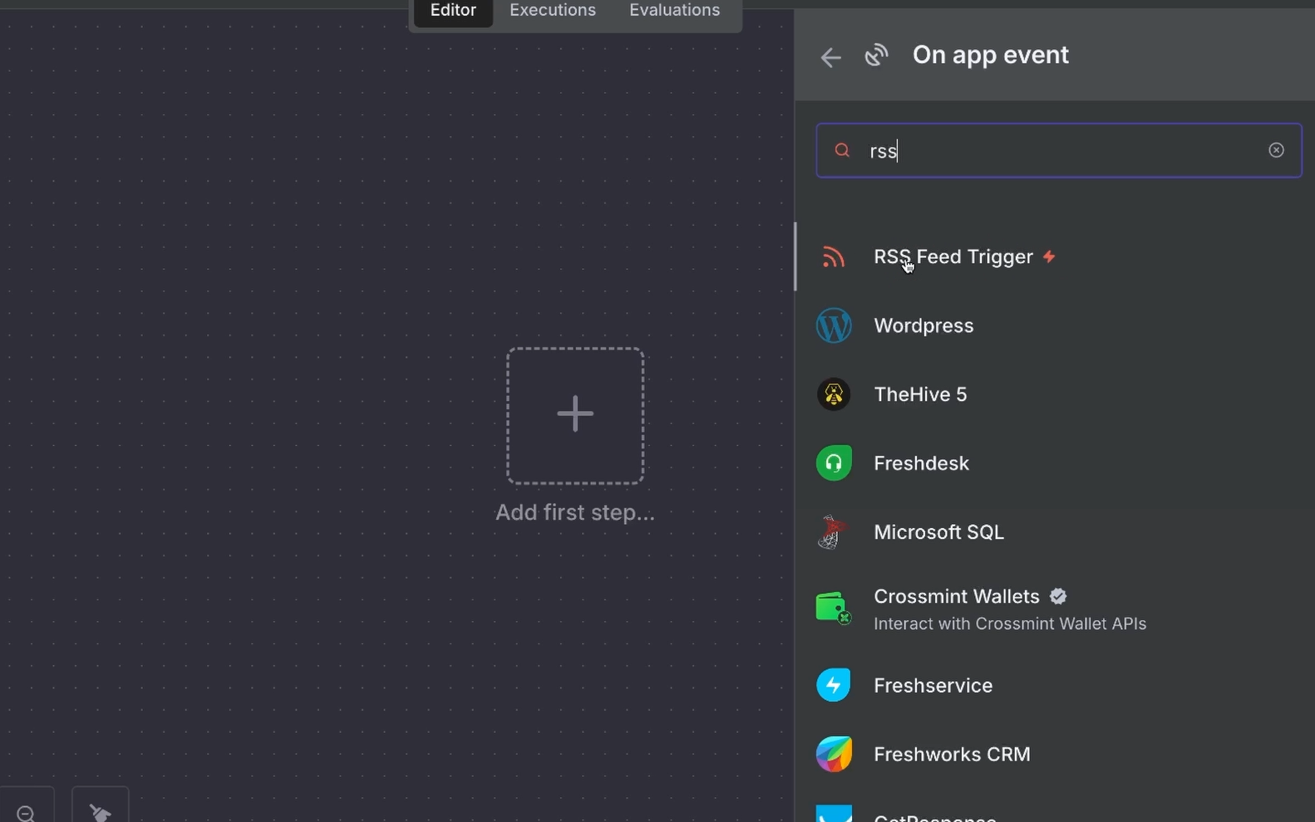Click the 'Add first step...' label
The image size is (1315, 822).
pos(575,512)
